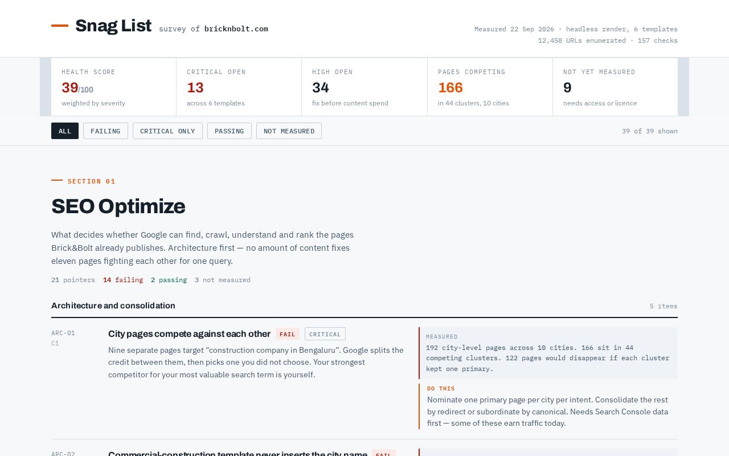Click the '21 pointers' count
Screen dimensions: 729x456
coord(73,280)
